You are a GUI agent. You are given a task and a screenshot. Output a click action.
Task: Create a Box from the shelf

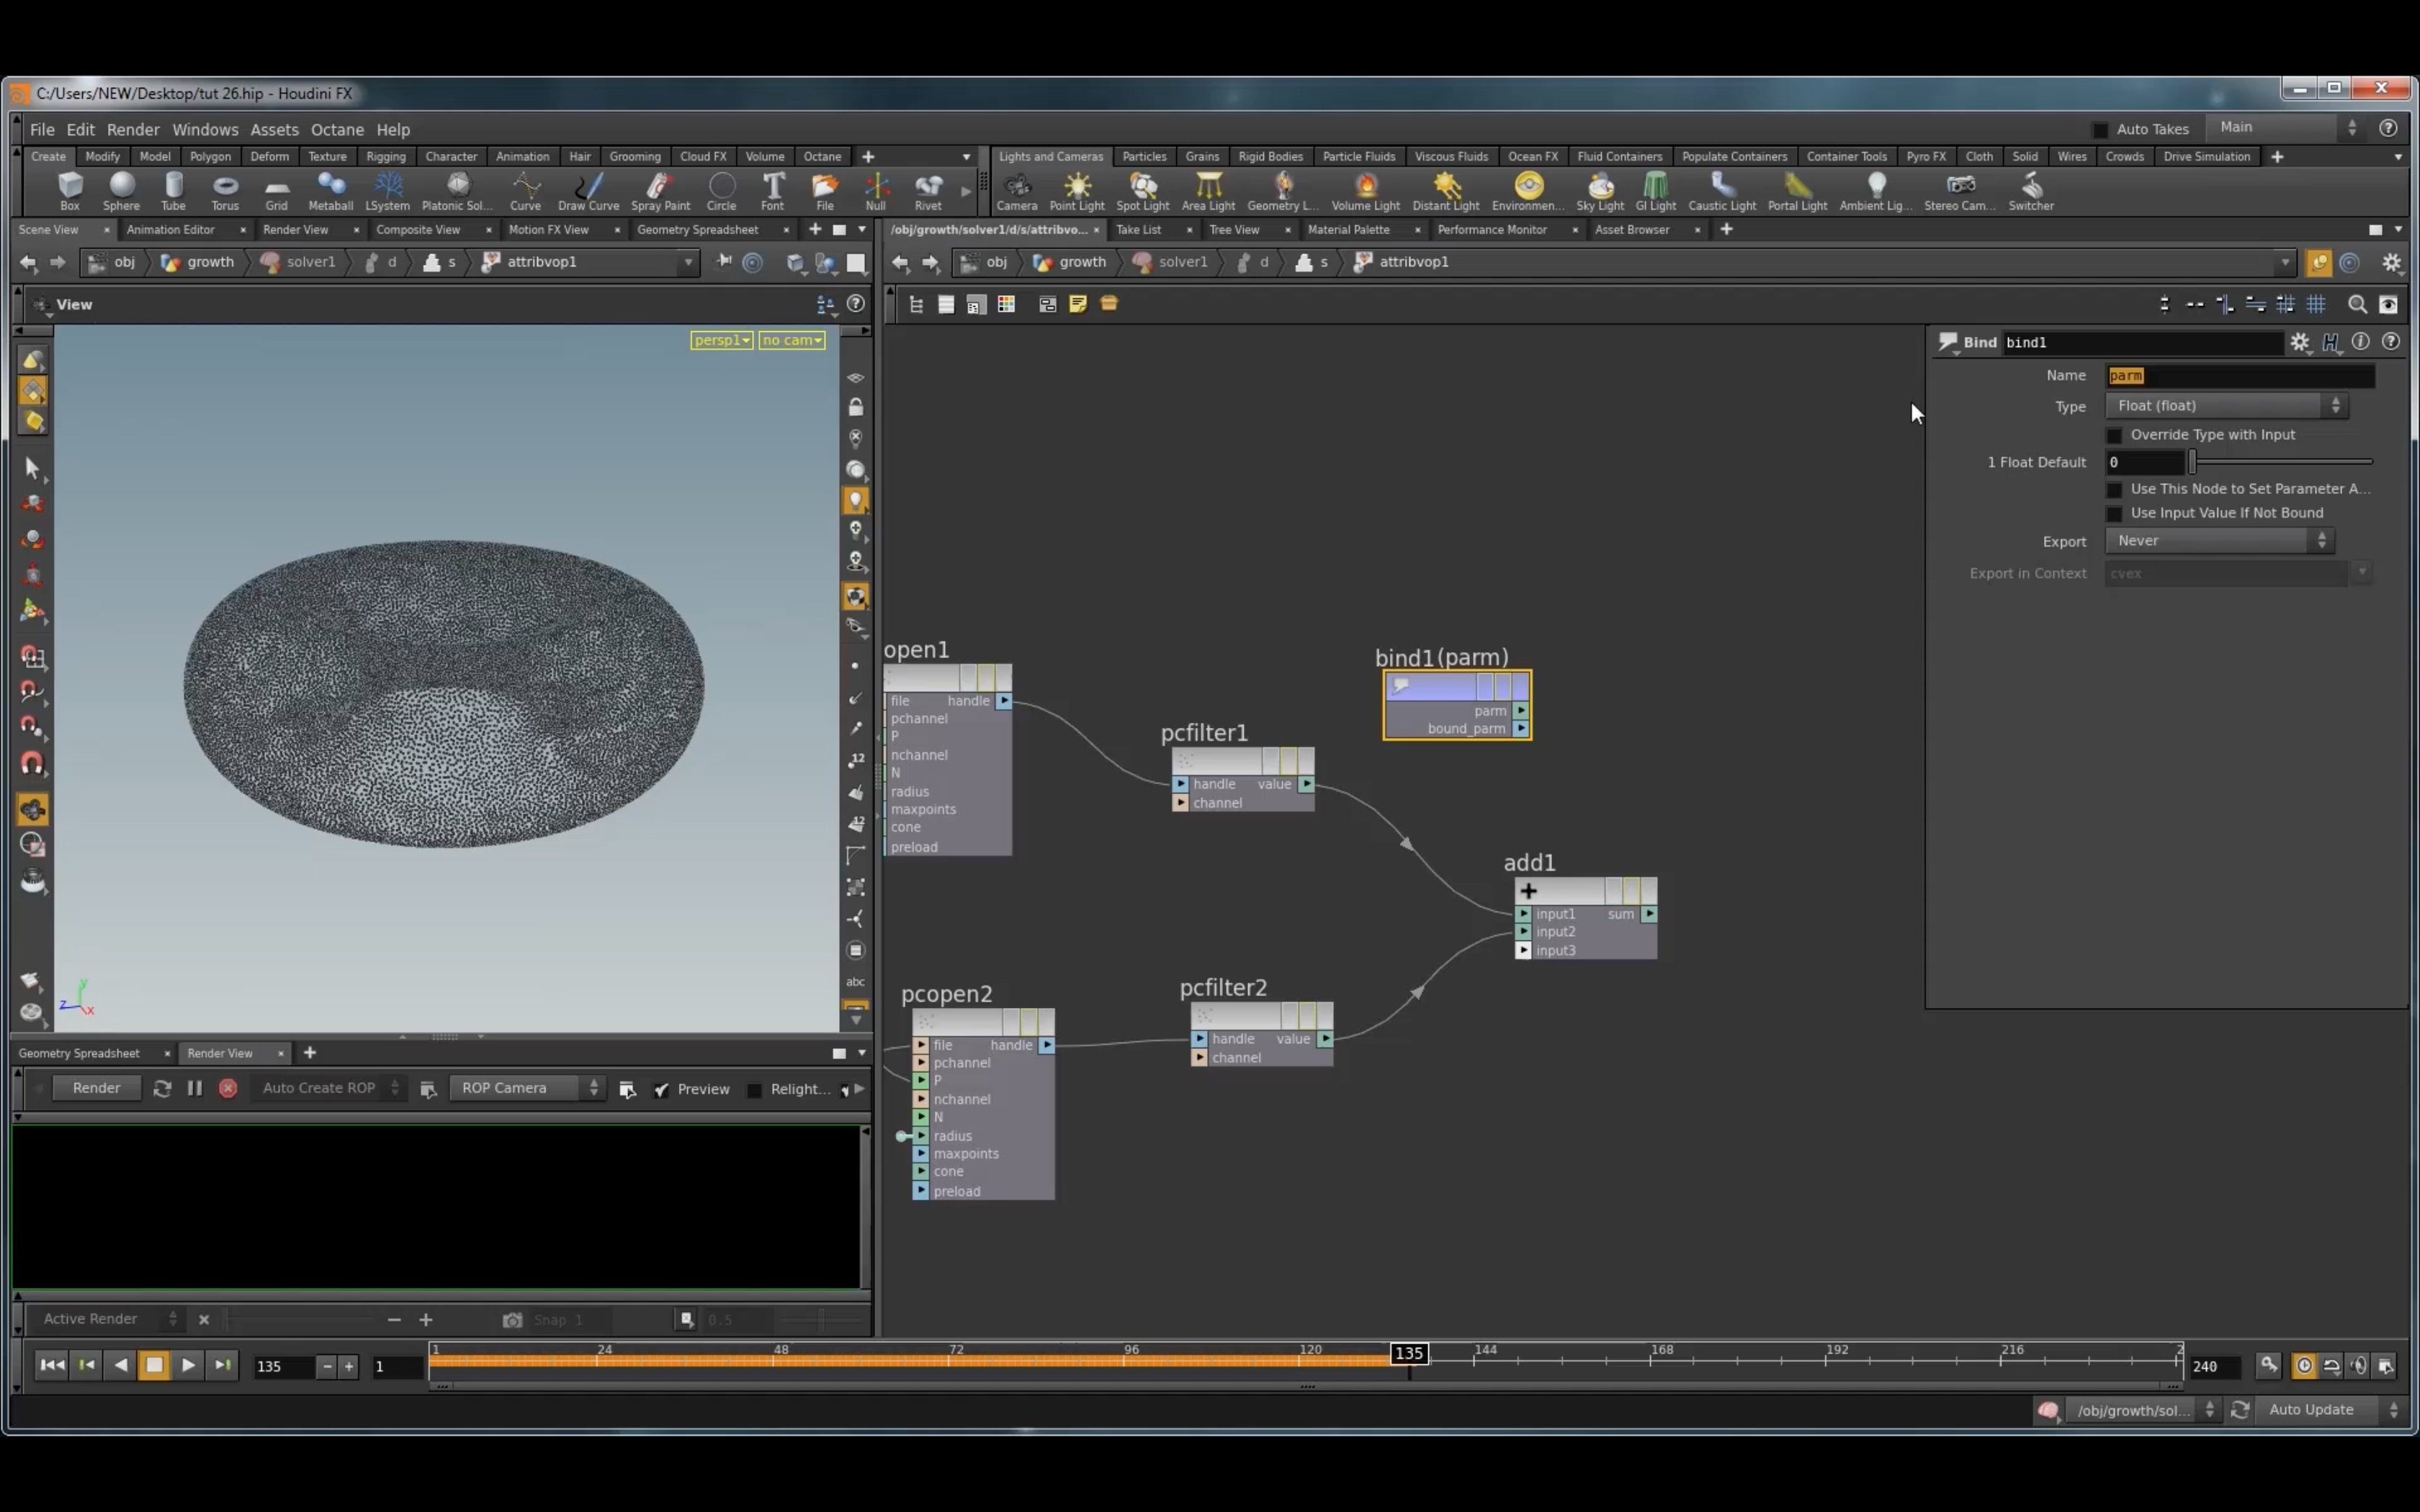[69, 190]
